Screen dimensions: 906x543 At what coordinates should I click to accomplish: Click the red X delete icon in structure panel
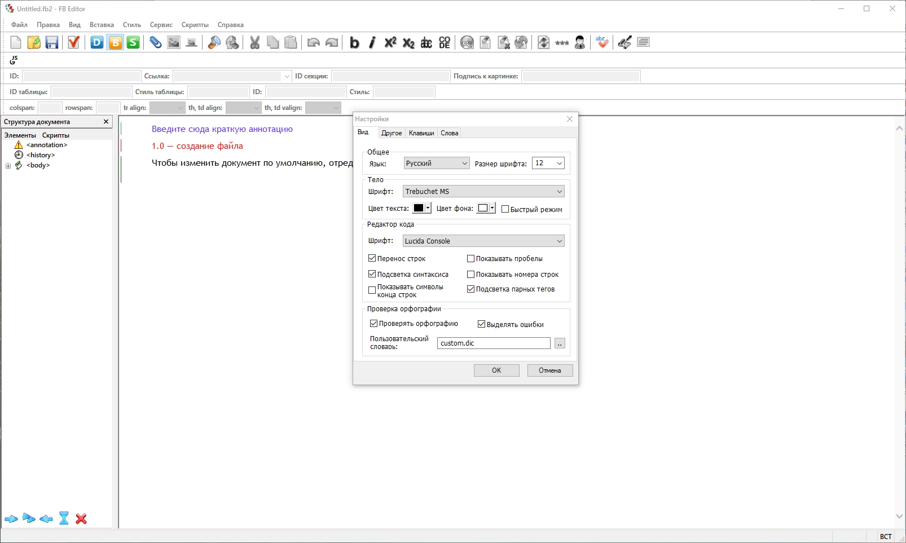point(81,519)
